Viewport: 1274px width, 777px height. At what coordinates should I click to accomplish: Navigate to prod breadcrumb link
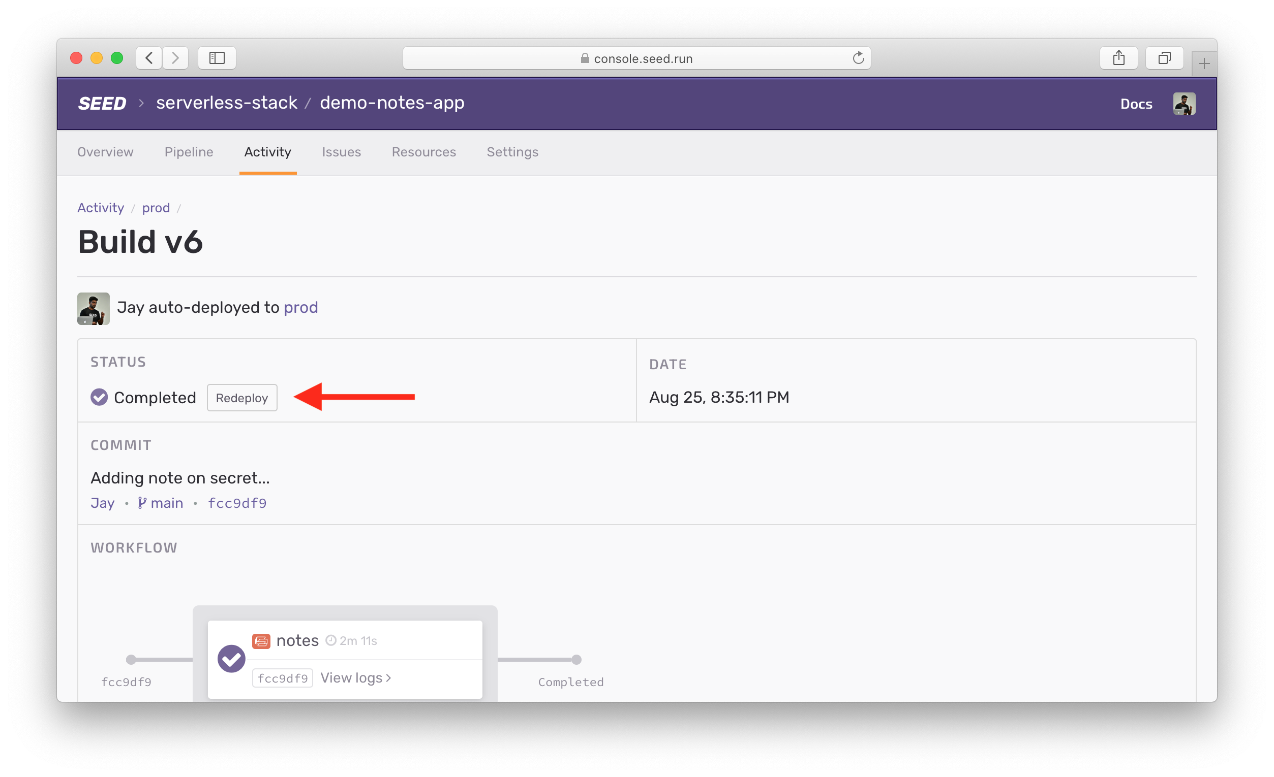pyautogui.click(x=156, y=208)
